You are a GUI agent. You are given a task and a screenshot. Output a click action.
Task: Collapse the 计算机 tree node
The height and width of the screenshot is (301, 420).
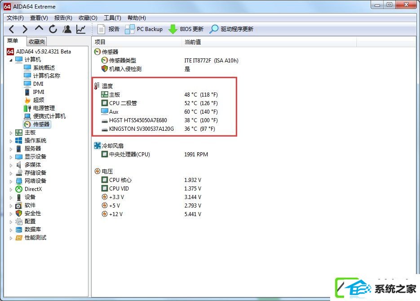(x=11, y=60)
